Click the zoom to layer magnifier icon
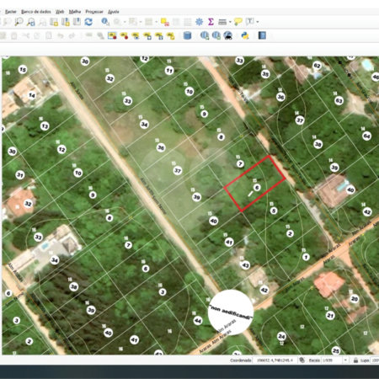 click(x=30, y=22)
